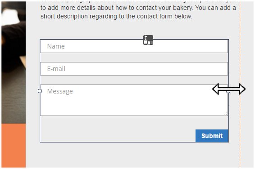Click the "contact form below" text line
Viewport: 255px width, 169px height.
(x=116, y=16)
